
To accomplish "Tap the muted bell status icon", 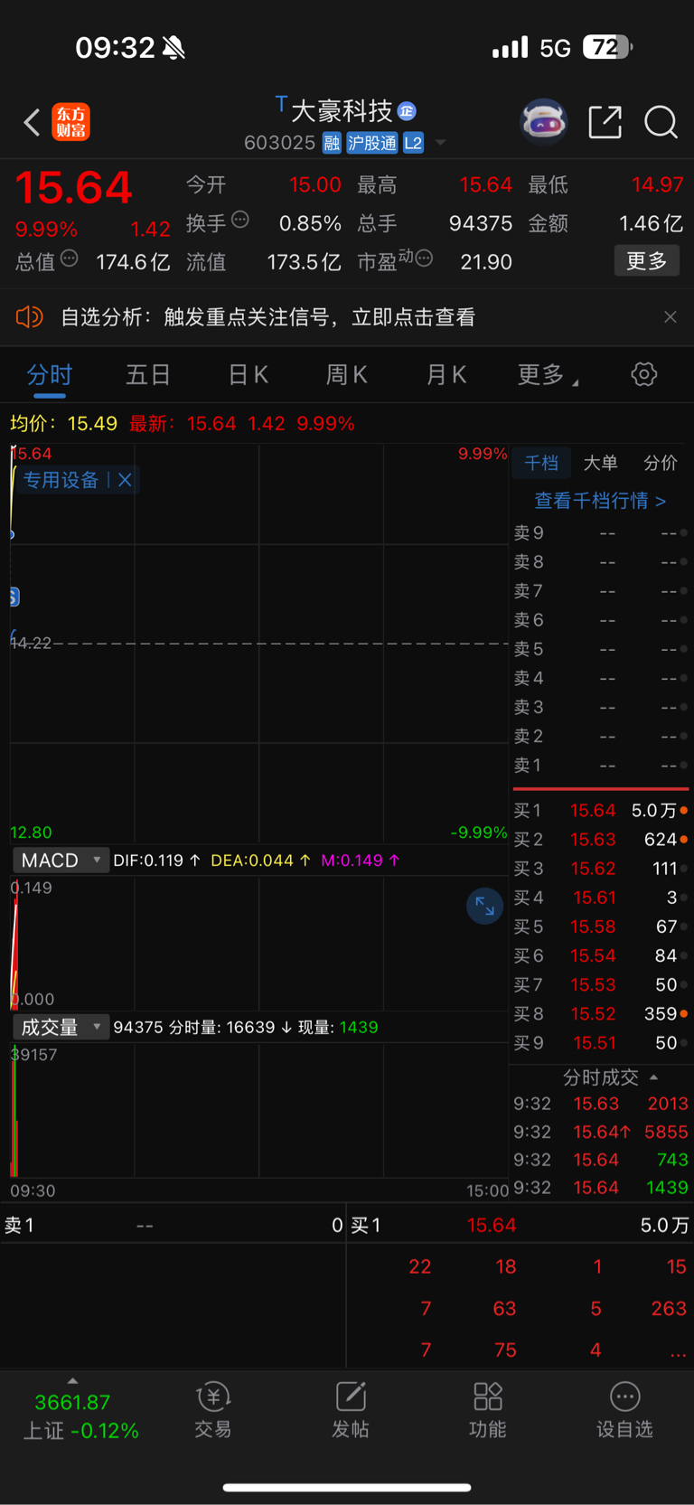I will [173, 48].
